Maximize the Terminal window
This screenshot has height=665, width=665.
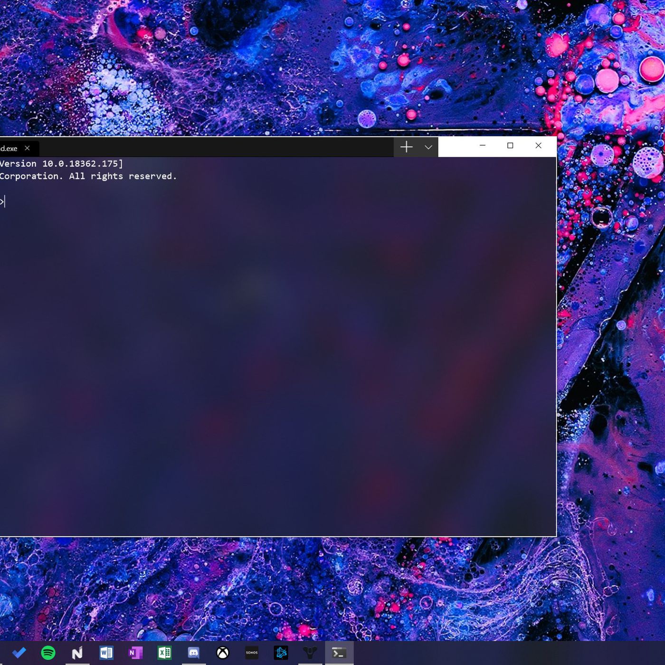510,146
